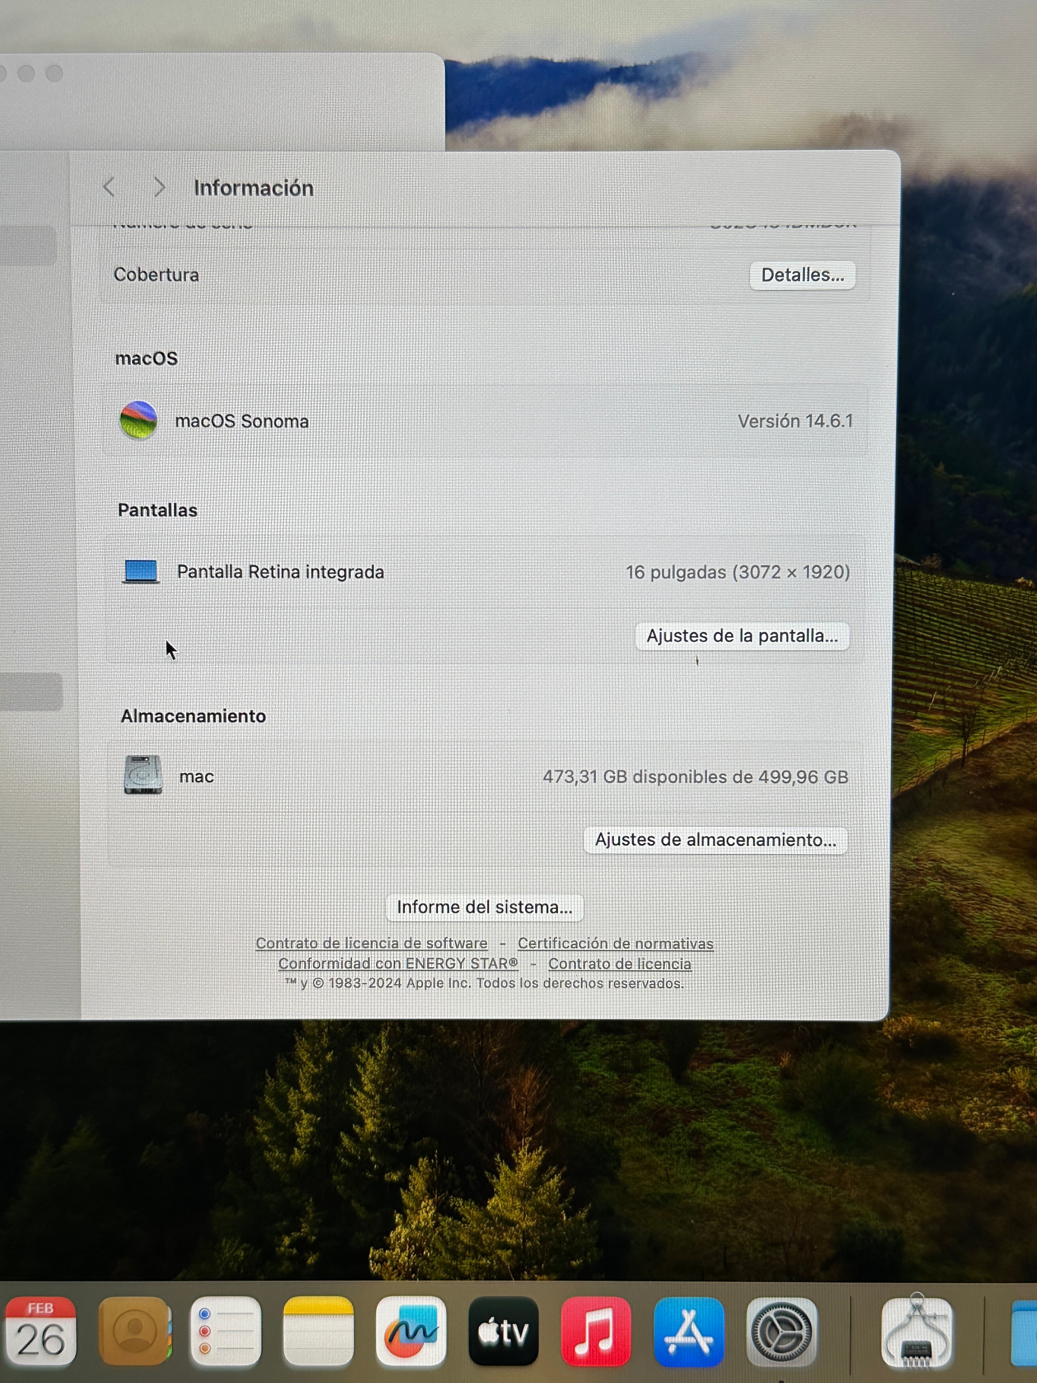1037x1383 pixels.
Task: Click the Pantallas heading
Action: 157,510
